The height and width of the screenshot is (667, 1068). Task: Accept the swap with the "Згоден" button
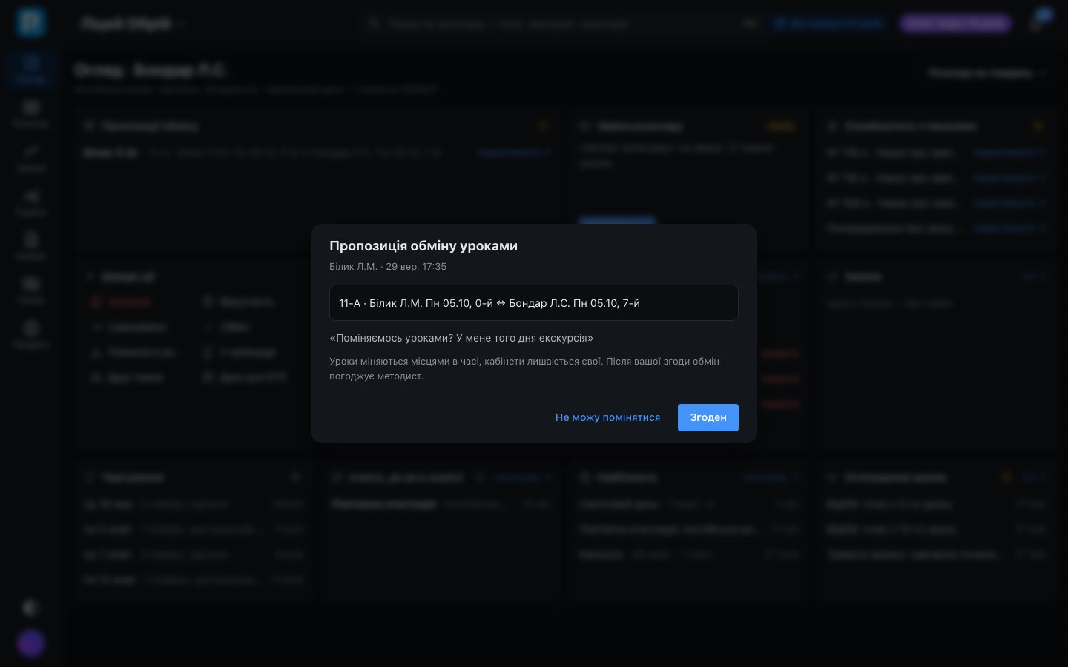[x=708, y=417]
